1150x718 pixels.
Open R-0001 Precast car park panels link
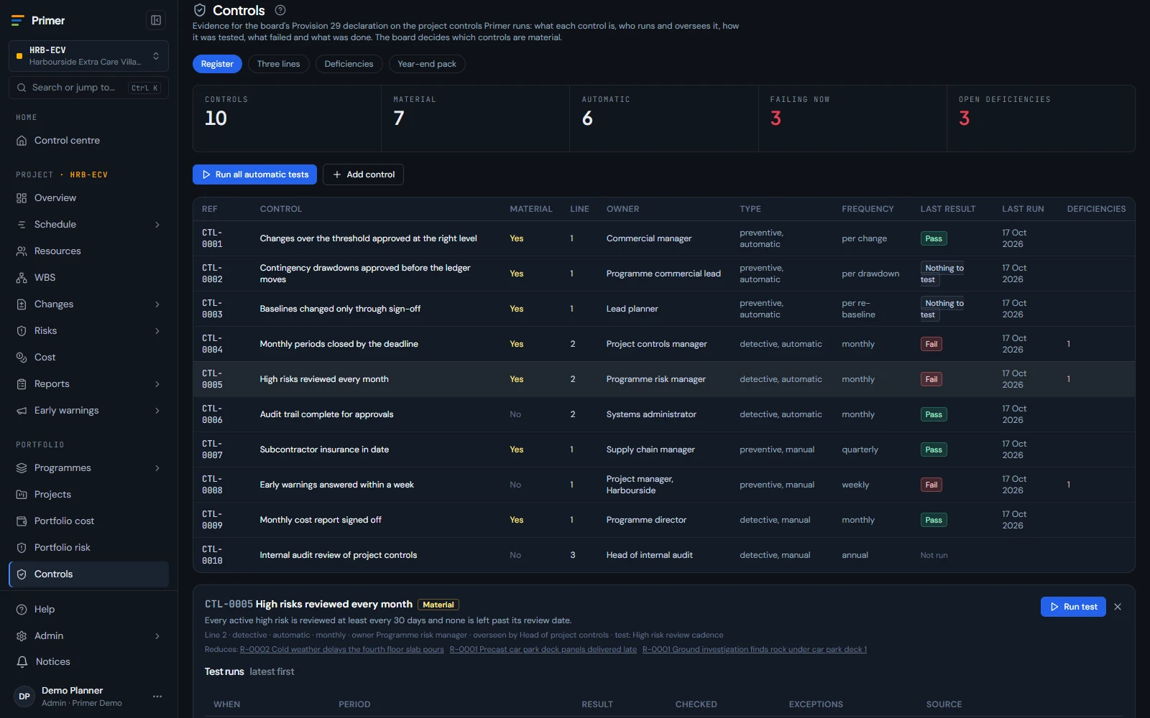click(x=543, y=650)
